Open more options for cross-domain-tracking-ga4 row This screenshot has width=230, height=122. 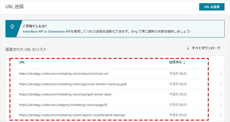coord(221,84)
